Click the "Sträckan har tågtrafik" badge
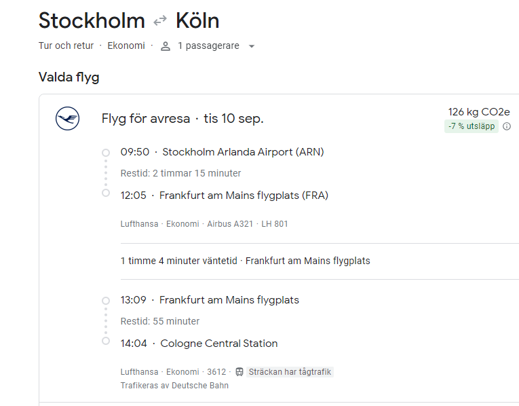The image size is (519, 406). [290, 372]
